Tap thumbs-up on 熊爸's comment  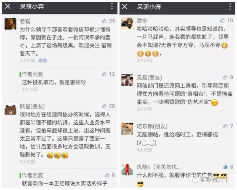[x=104, y=106]
